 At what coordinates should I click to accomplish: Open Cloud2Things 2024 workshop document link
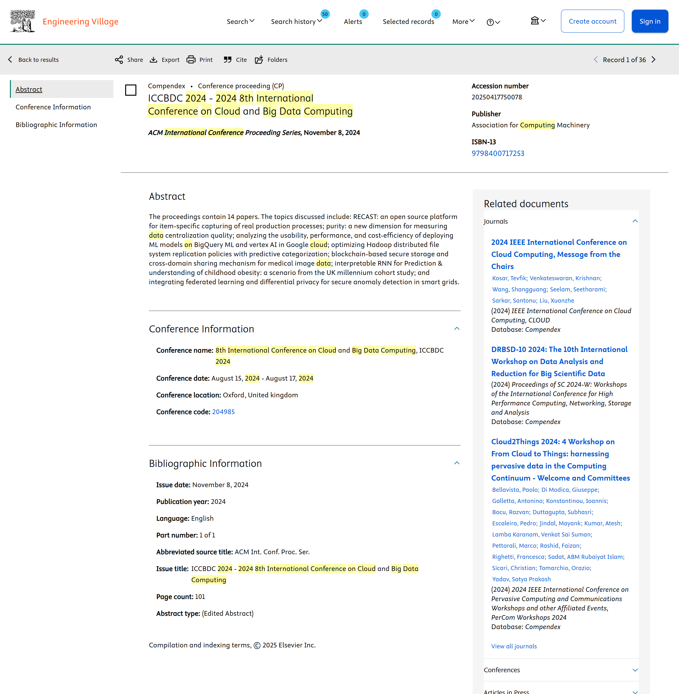pos(560,460)
